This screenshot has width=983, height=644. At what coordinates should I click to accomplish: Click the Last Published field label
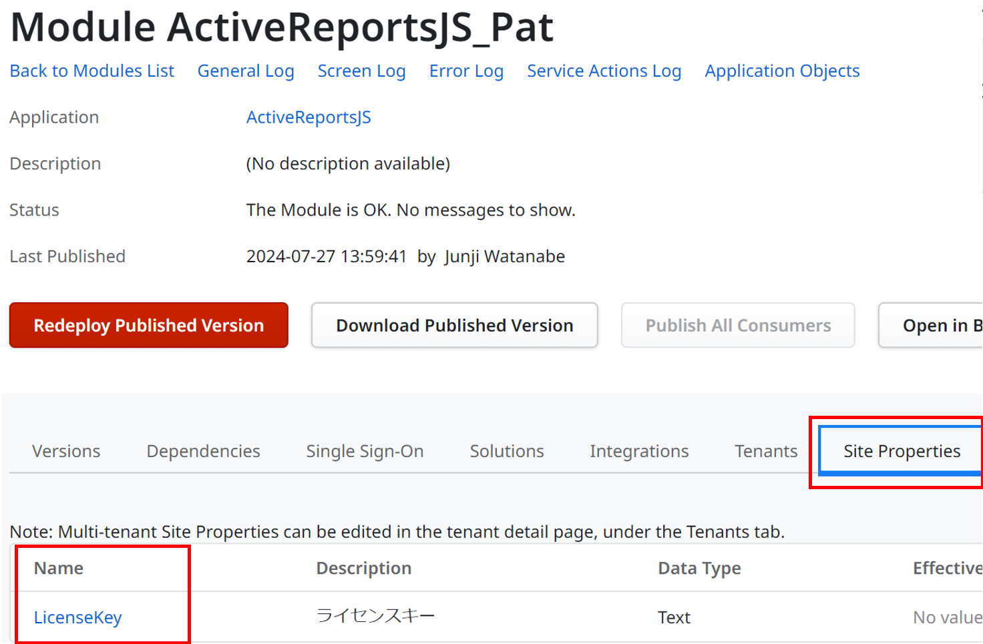[67, 256]
